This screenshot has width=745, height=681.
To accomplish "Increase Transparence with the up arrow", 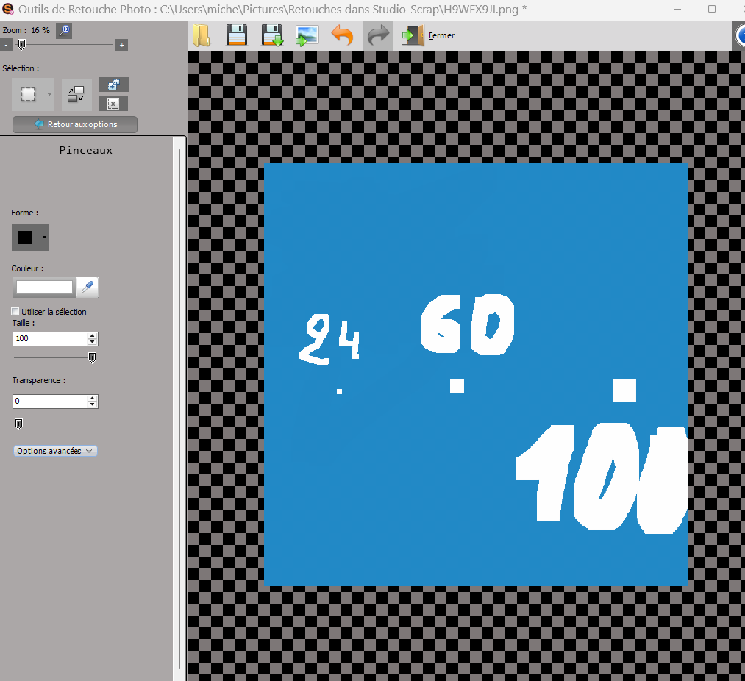I will click(93, 399).
